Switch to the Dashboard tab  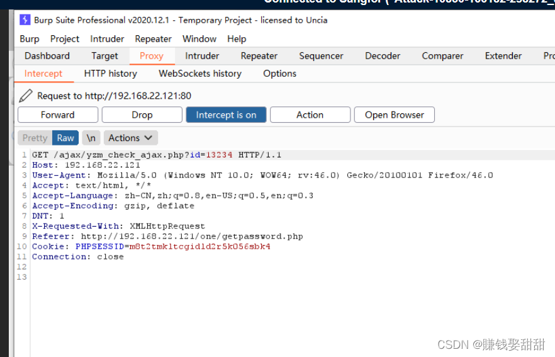click(x=47, y=56)
